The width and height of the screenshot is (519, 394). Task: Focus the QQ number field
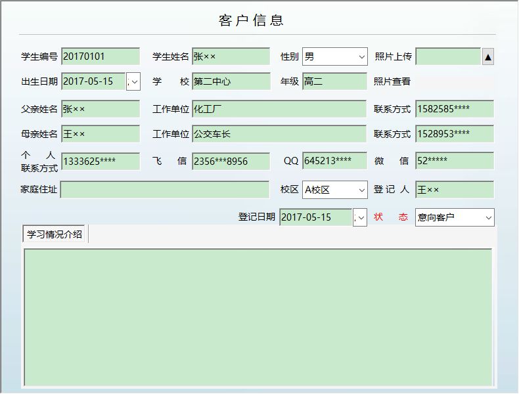coord(334,161)
